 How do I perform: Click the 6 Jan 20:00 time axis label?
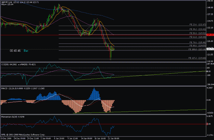59,139
